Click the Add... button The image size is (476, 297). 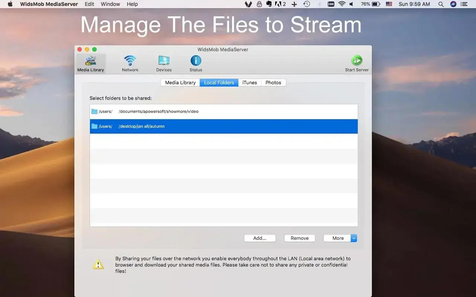point(260,238)
